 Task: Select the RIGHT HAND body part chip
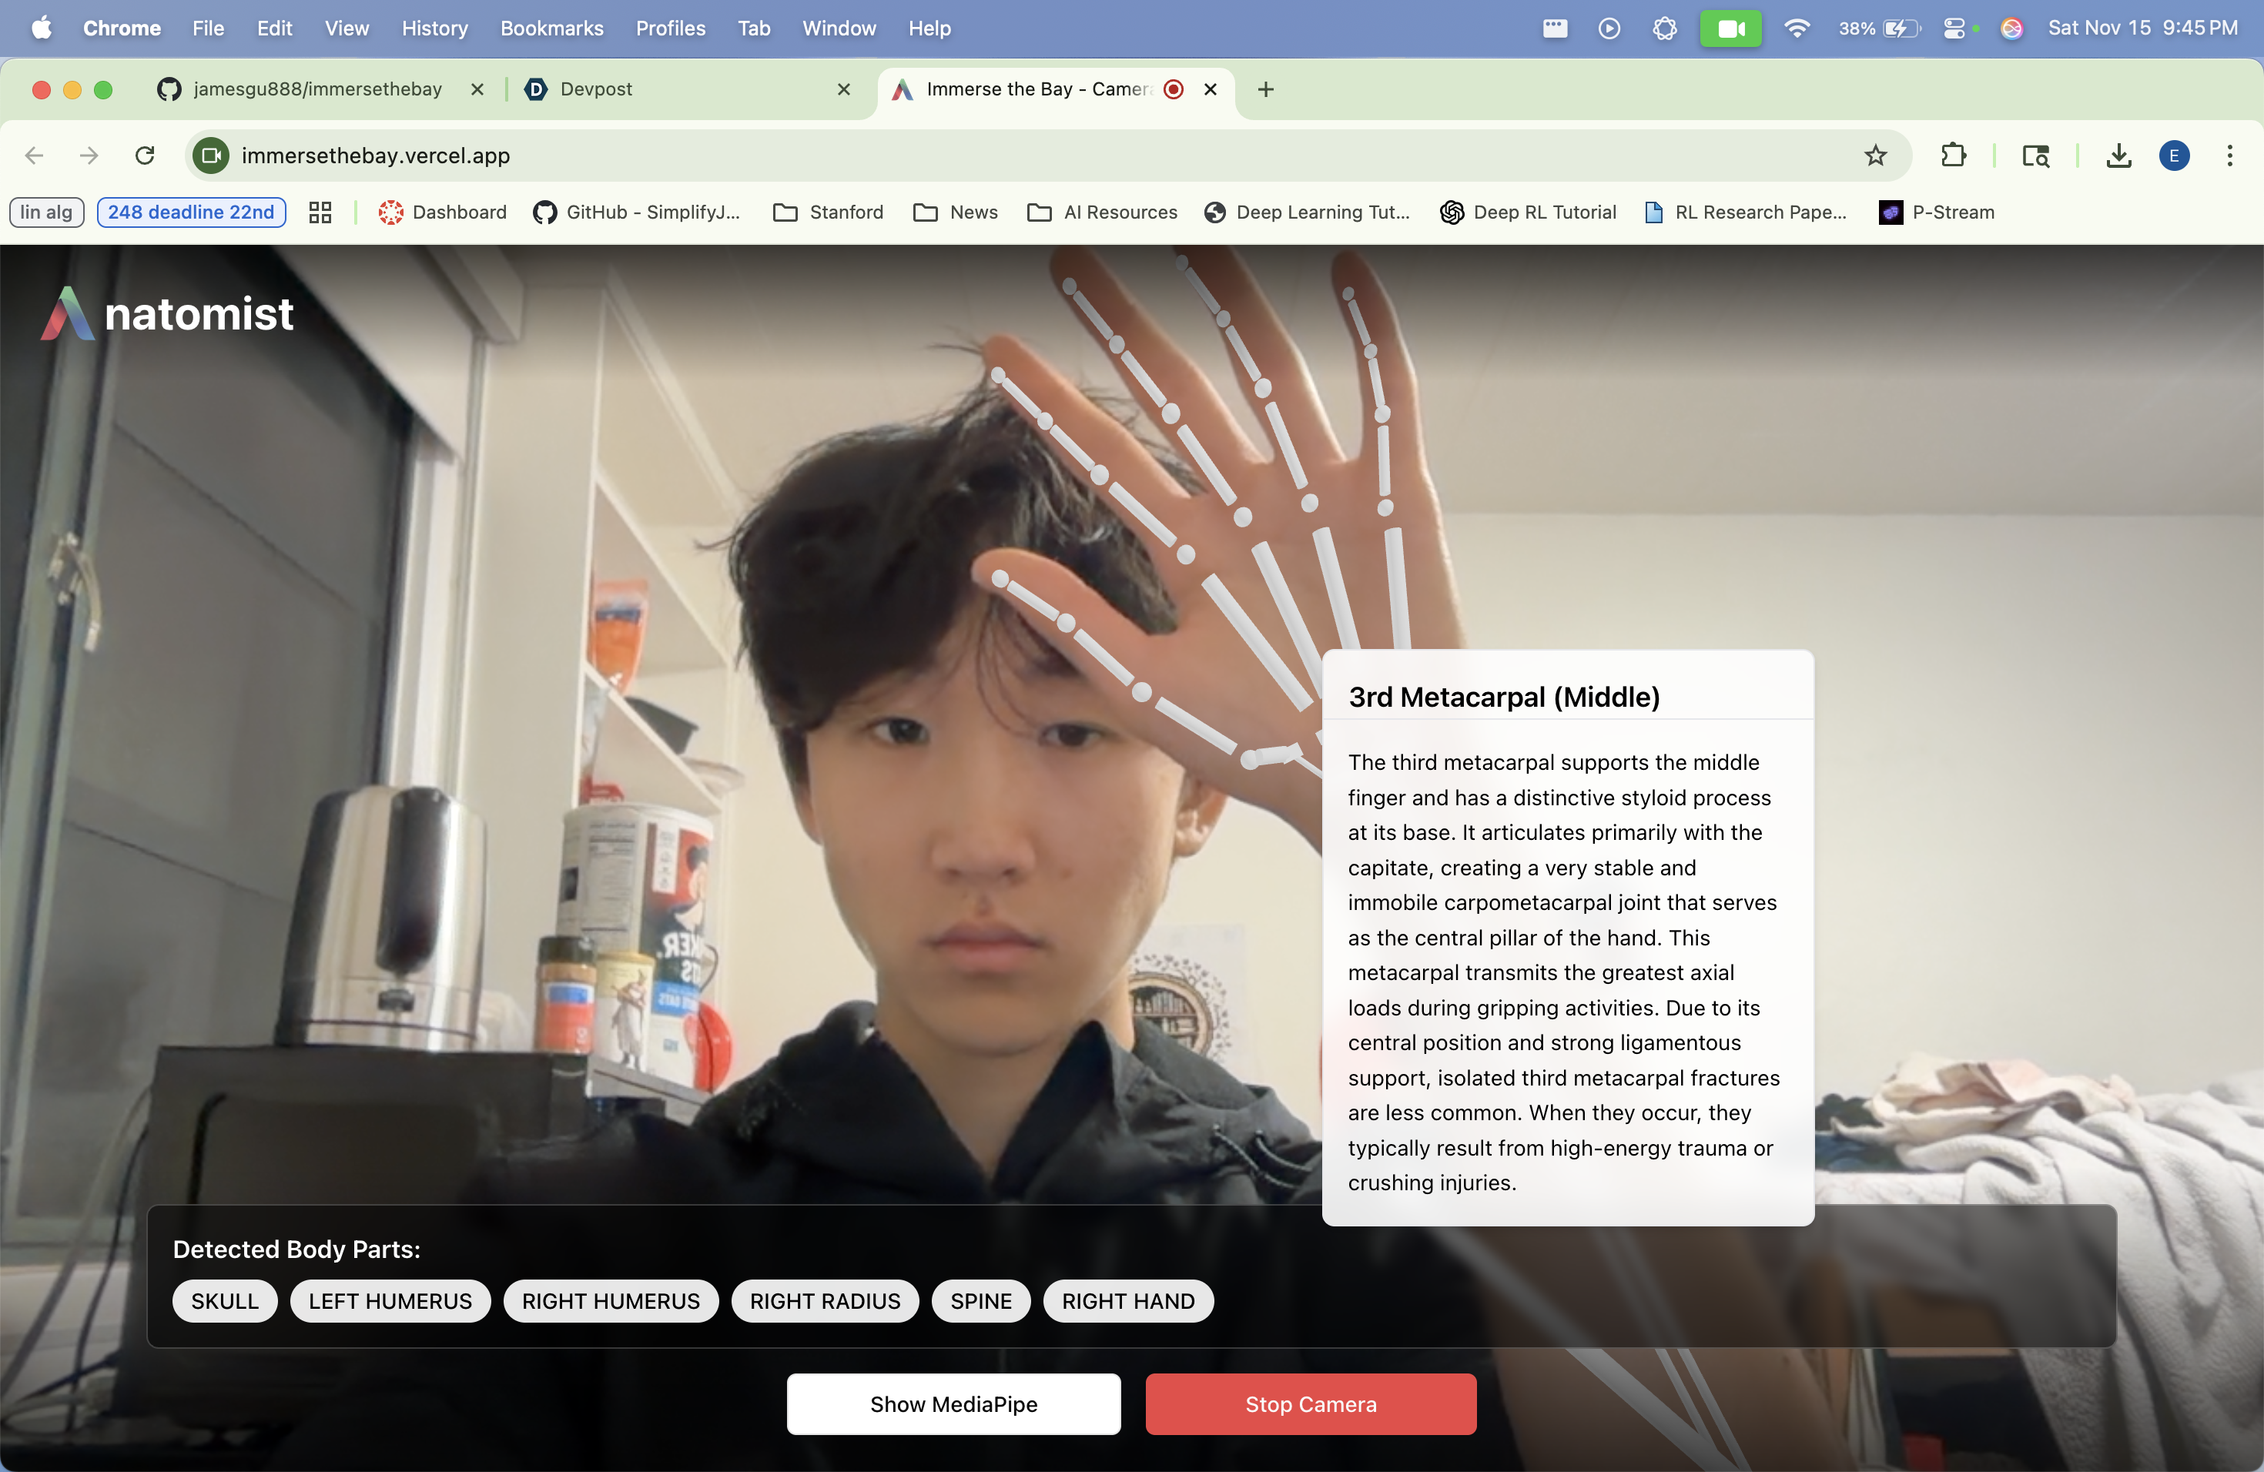coord(1127,1301)
